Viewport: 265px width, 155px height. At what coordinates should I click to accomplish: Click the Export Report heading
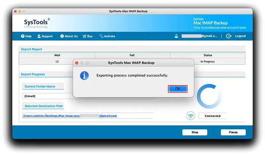[x=31, y=49]
